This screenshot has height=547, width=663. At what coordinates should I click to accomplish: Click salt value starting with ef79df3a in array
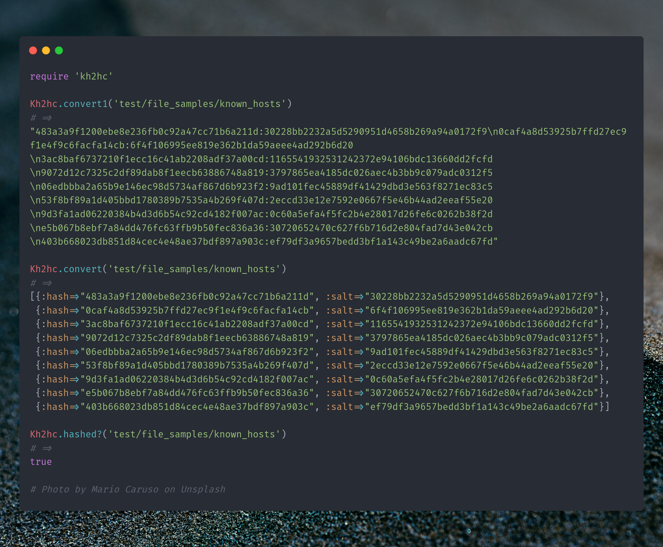click(x=482, y=407)
